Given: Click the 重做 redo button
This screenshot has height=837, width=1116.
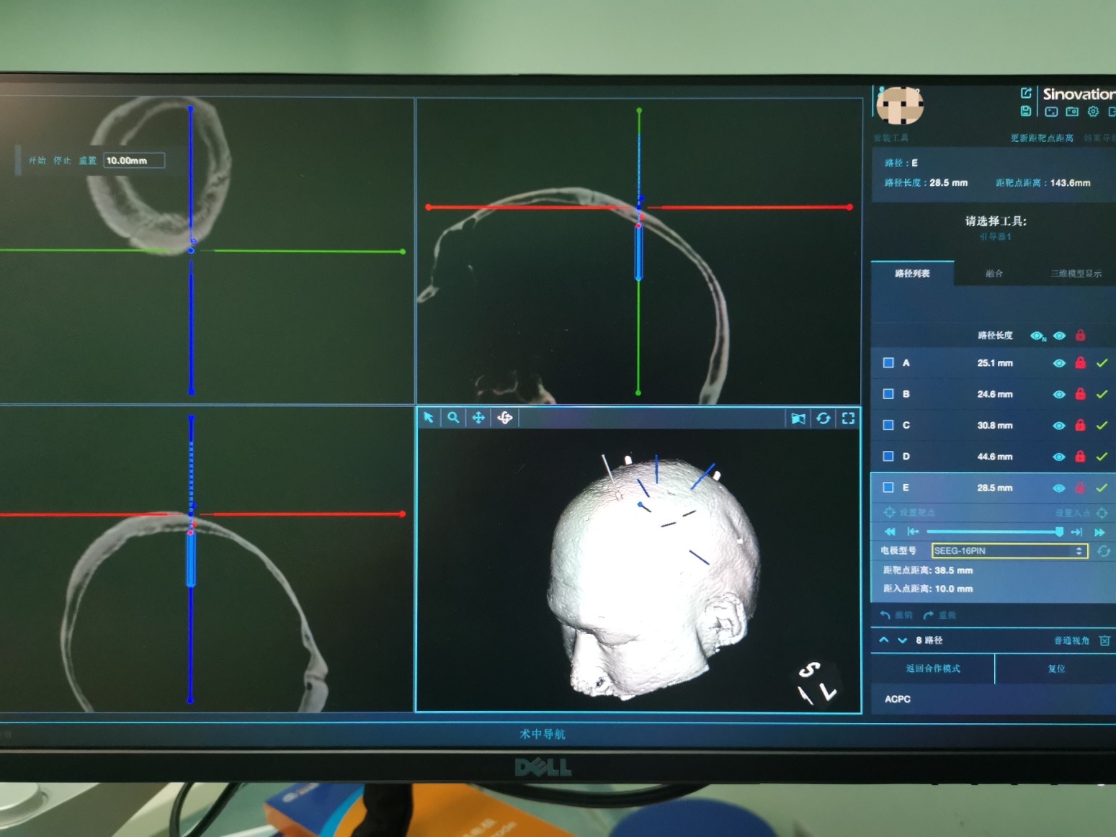Looking at the screenshot, I should [x=939, y=615].
